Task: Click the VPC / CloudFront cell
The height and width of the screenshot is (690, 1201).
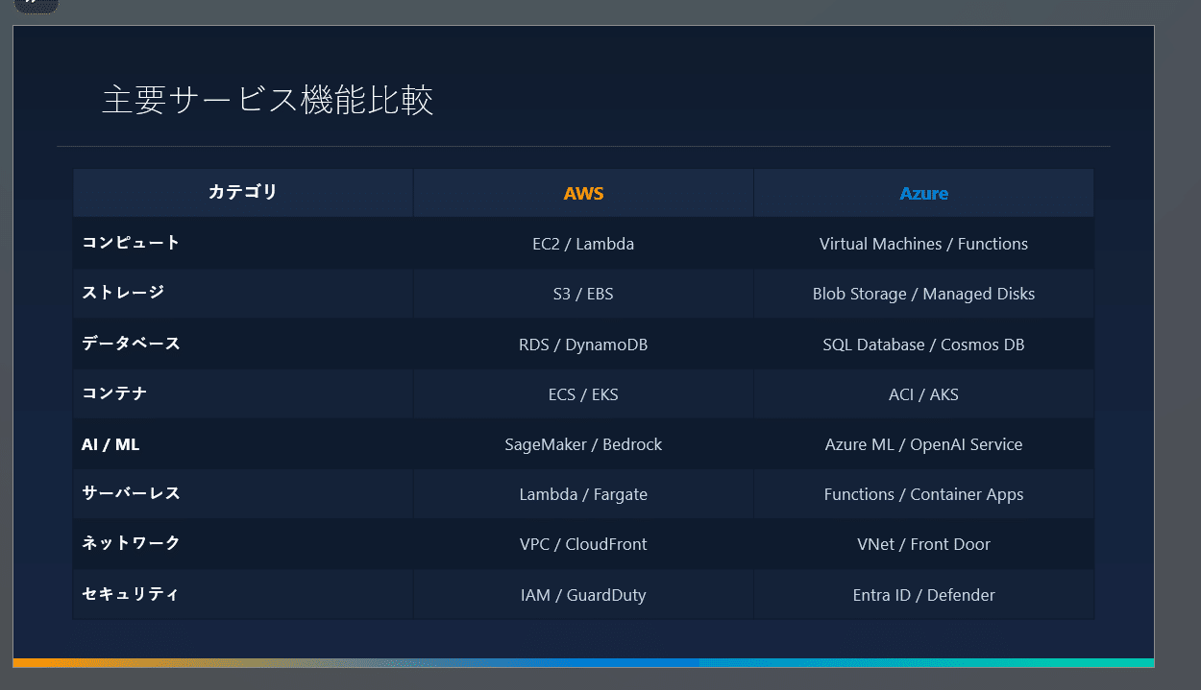Action: [x=583, y=544]
